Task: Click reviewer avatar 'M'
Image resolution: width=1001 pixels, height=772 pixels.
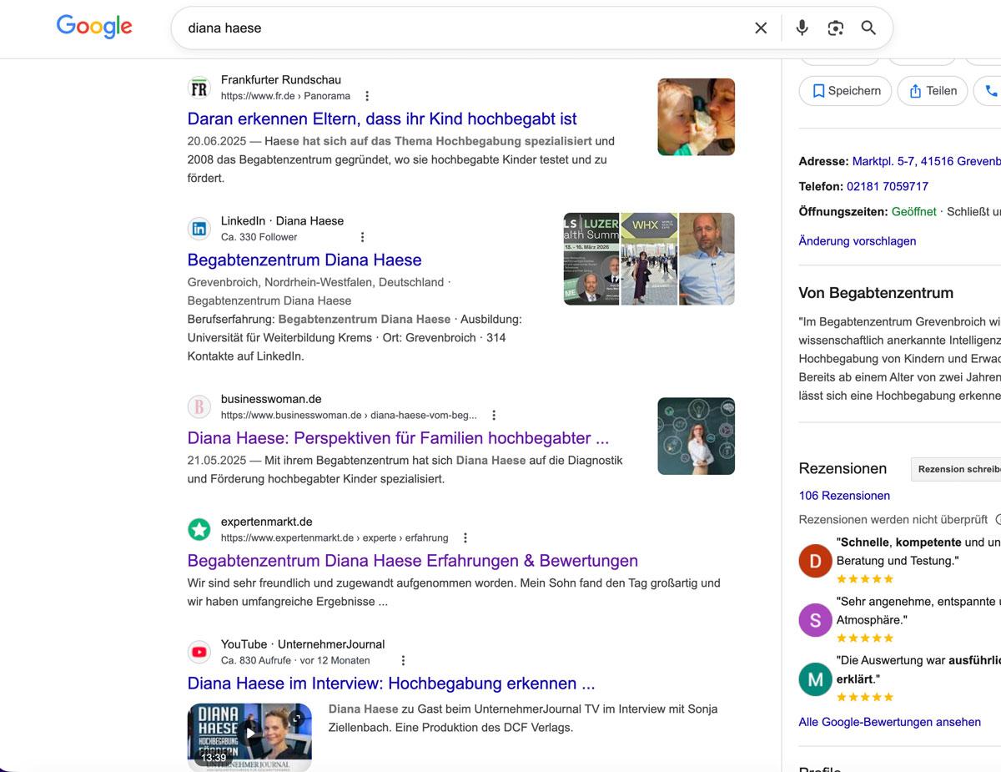Action: tap(816, 679)
